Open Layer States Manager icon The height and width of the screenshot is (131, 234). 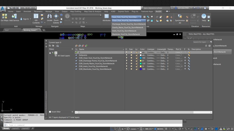pyautogui.click(x=57, y=46)
